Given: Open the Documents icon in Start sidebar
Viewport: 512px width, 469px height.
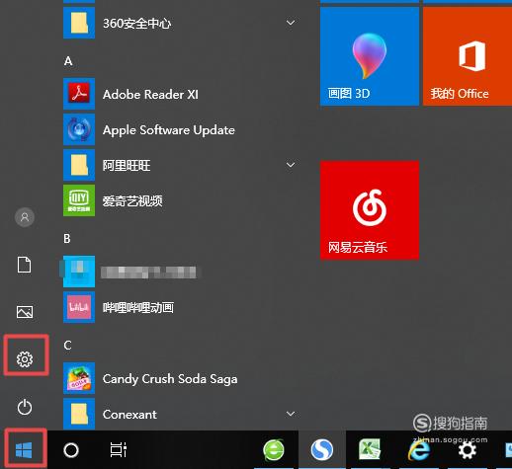Looking at the screenshot, I should tap(25, 265).
